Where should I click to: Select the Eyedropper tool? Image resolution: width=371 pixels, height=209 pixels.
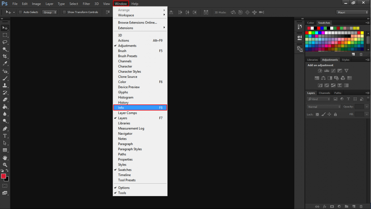pos(5,64)
